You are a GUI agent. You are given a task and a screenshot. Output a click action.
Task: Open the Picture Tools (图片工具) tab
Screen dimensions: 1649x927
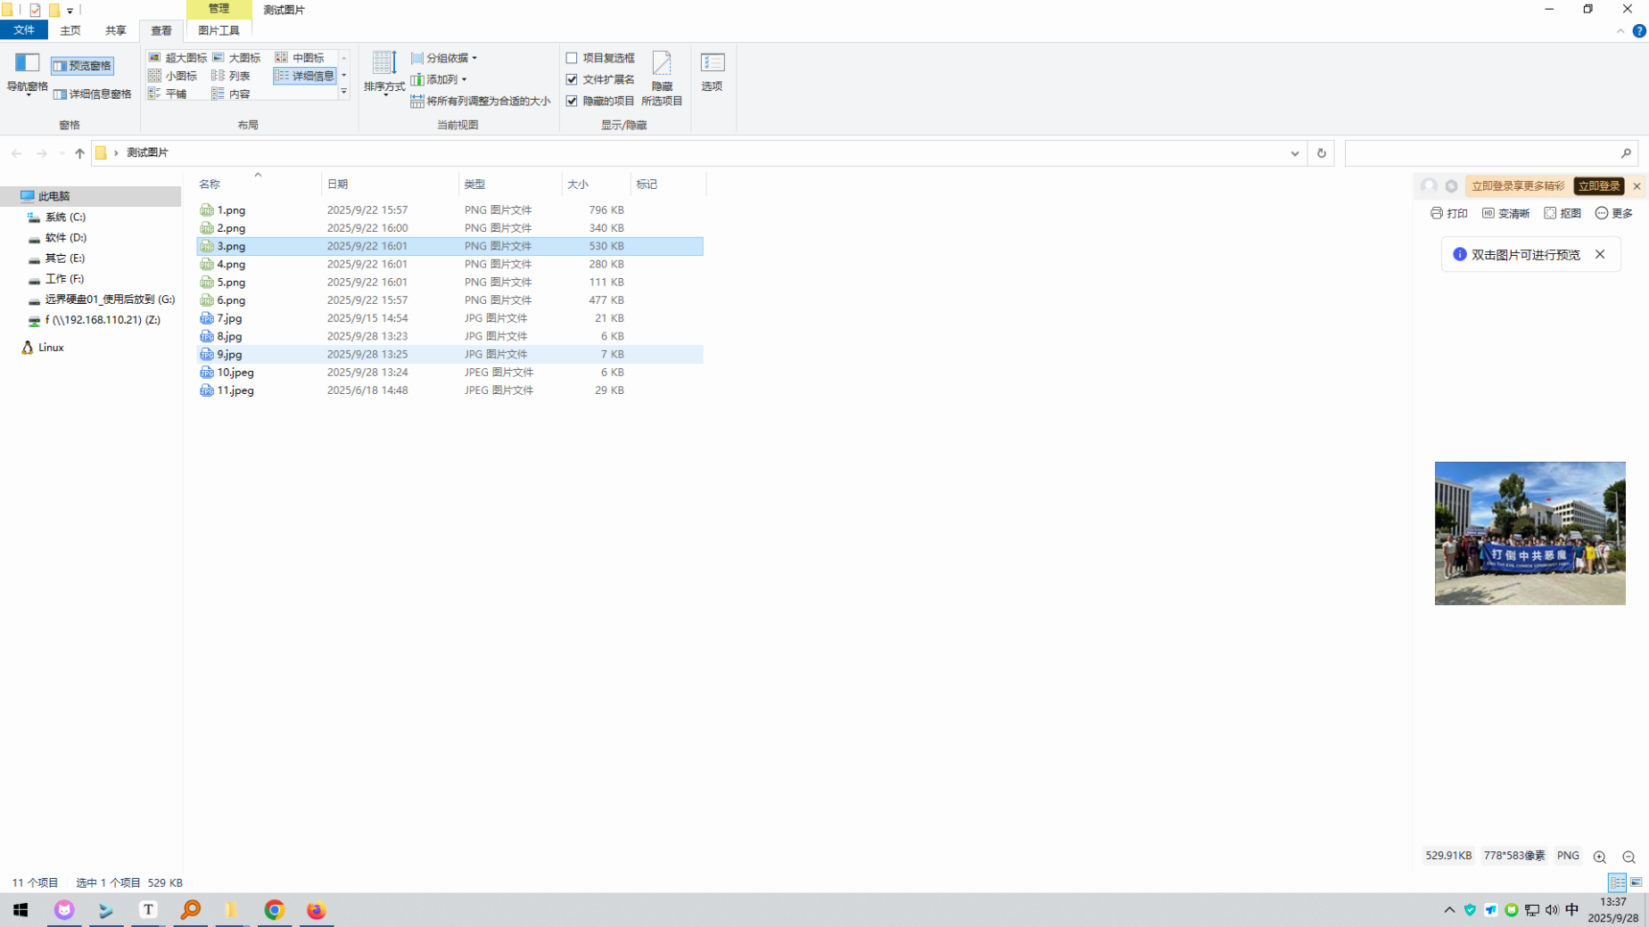coord(218,30)
